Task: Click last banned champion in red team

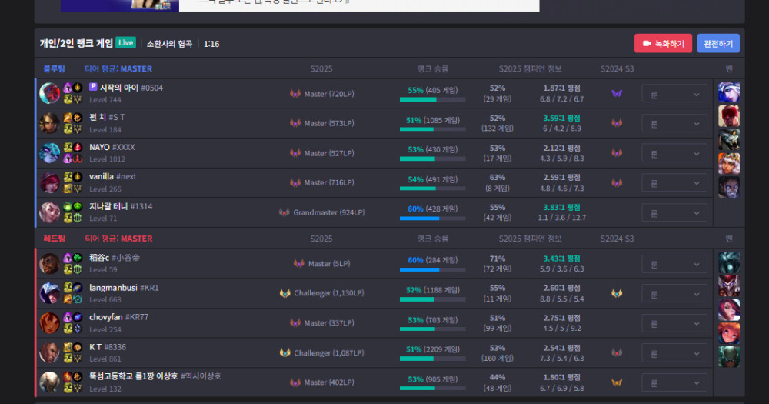Action: pyautogui.click(x=729, y=356)
